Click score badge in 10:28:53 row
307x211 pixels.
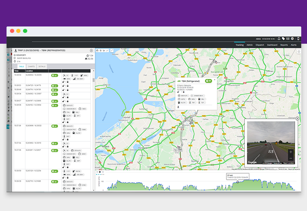click(x=54, y=86)
